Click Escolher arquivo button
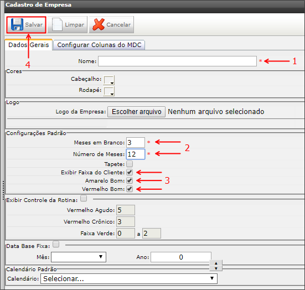Viewport: 305px width, 290px height. [x=137, y=112]
